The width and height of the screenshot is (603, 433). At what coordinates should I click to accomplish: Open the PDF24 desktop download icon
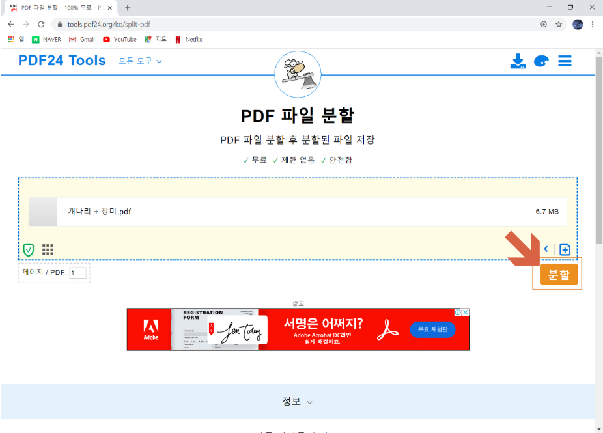point(518,61)
